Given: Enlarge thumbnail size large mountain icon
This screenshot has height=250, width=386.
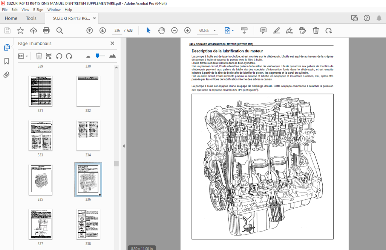Looking at the screenshot, I should tap(112, 56).
